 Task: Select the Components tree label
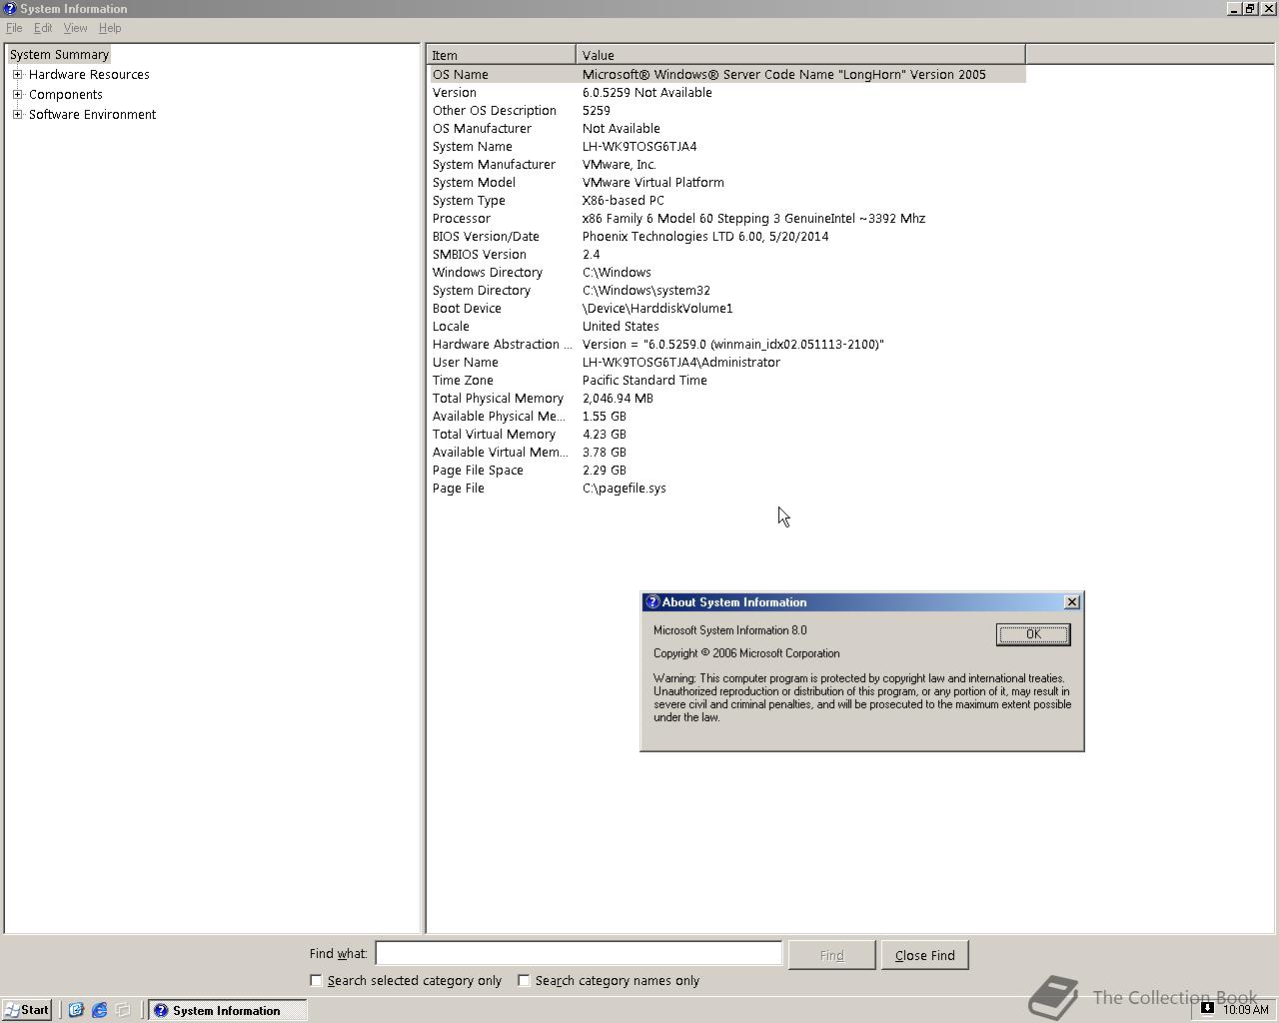(65, 94)
